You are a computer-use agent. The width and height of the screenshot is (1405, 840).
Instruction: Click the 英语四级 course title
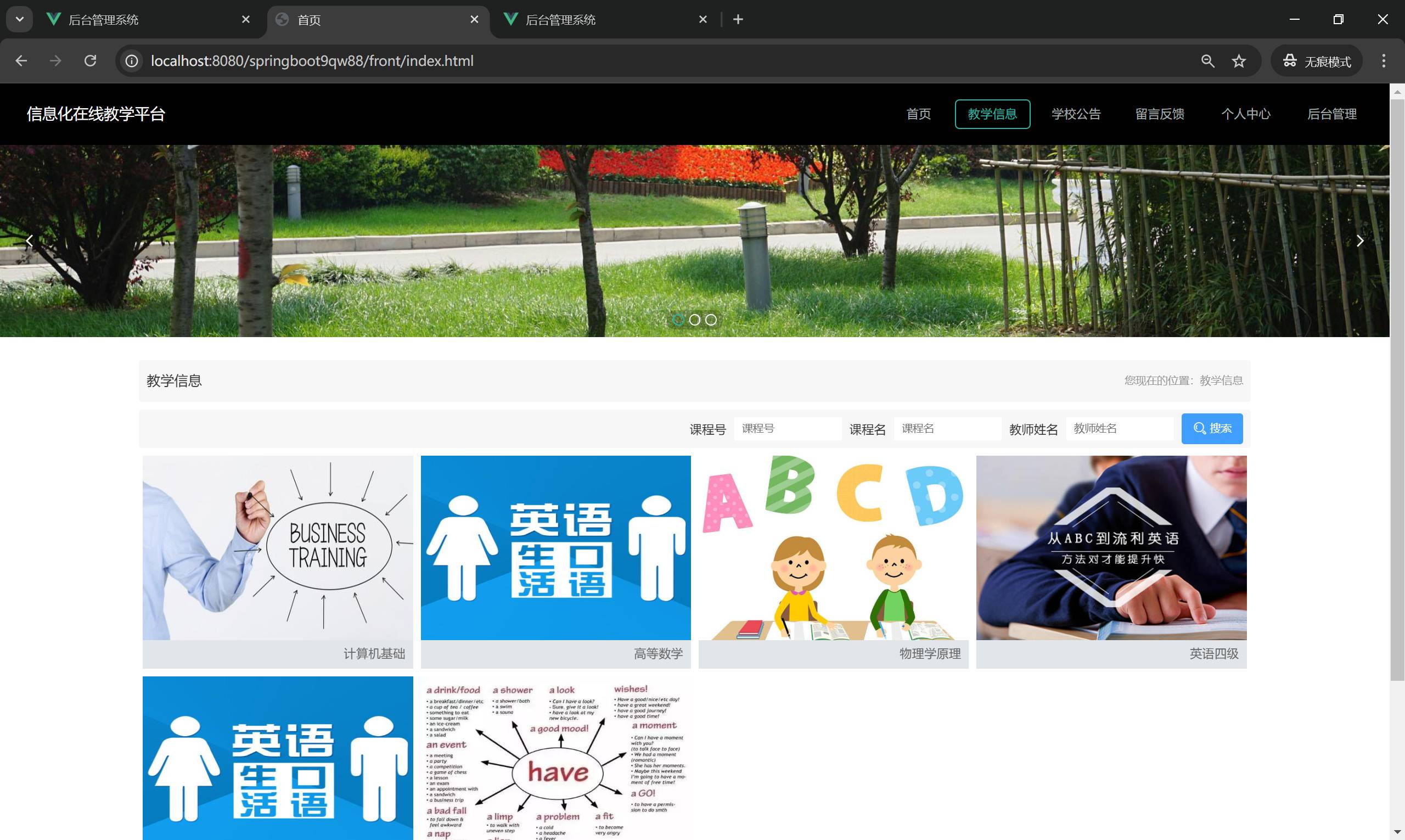pos(1214,654)
